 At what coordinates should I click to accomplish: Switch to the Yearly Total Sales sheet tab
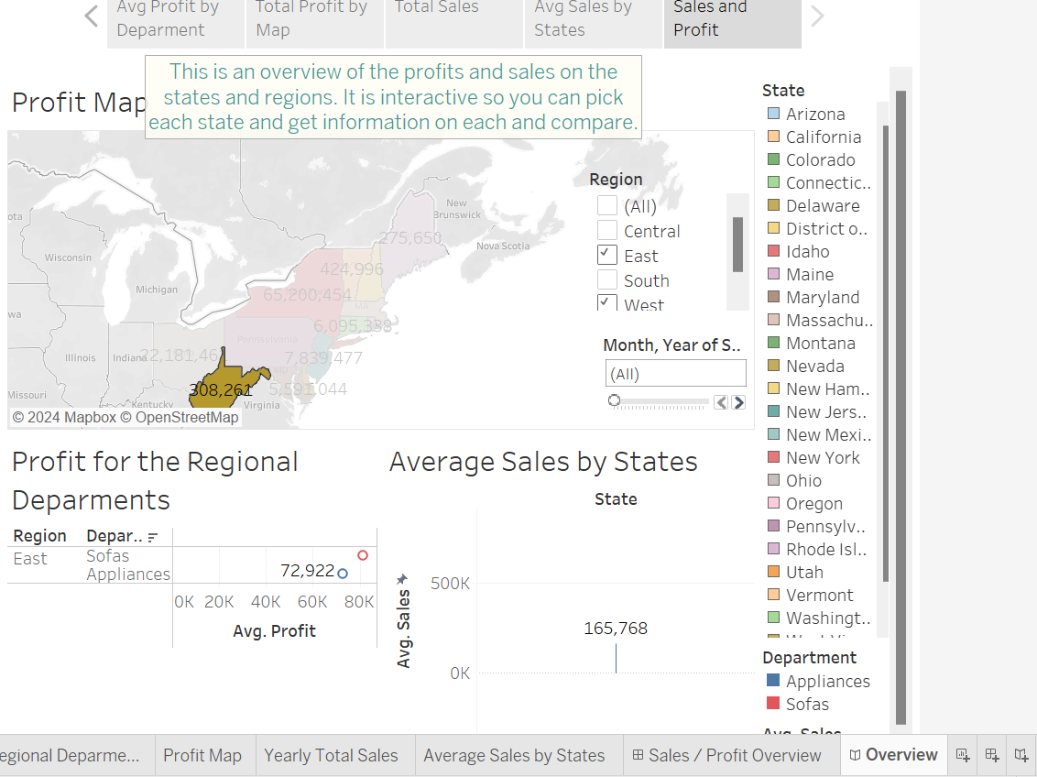point(331,755)
